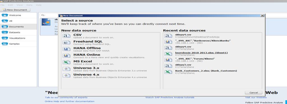The height and width of the screenshot is (104, 287).
Task: Click the Visualizations label in sidebar
Action: click(x=17, y=38)
